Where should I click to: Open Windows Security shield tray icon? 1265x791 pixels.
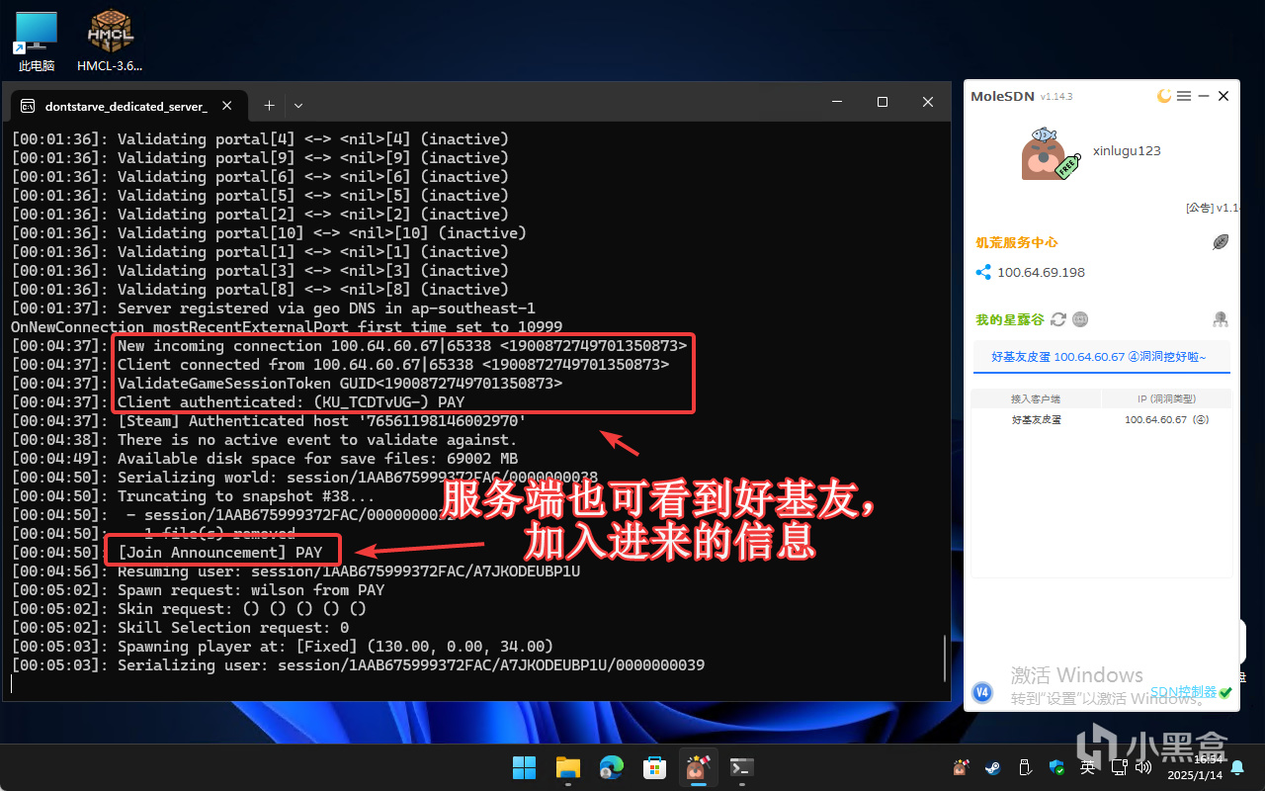(x=1056, y=767)
